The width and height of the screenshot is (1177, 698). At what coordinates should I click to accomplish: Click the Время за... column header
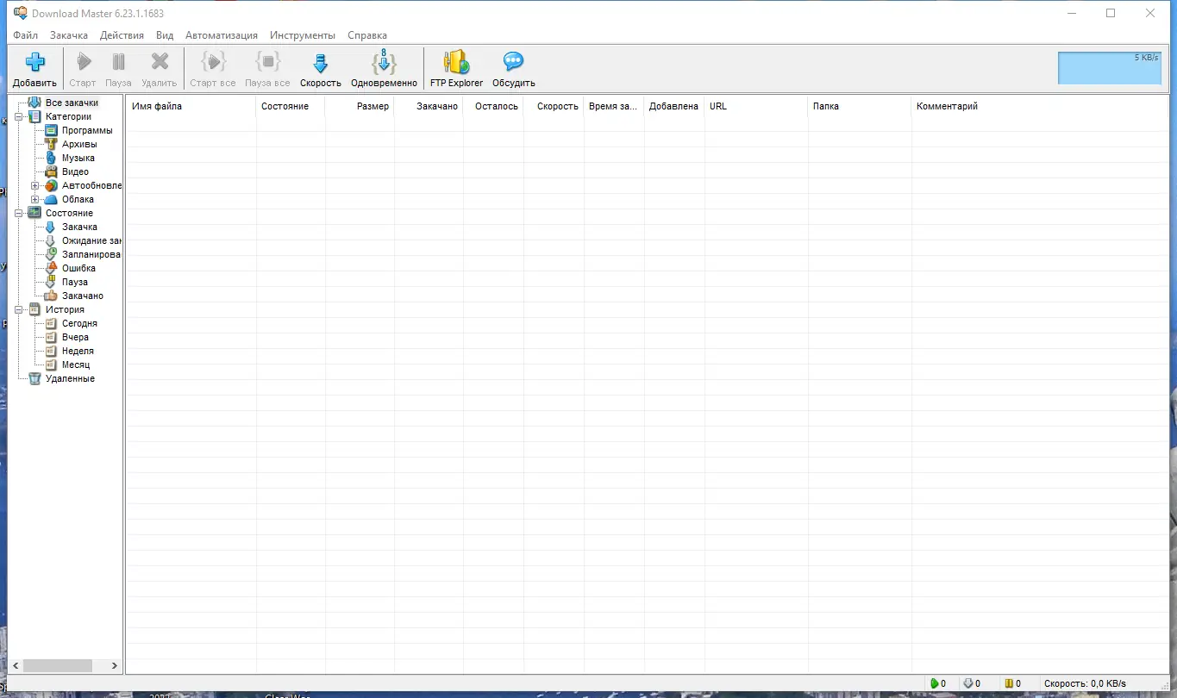614,106
